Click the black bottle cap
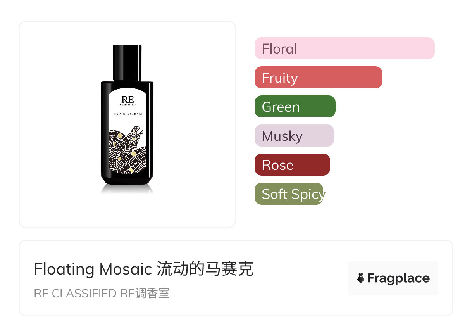 click(127, 62)
